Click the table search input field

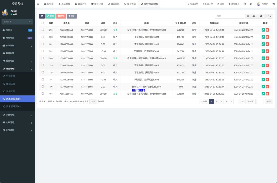coord(229,16)
